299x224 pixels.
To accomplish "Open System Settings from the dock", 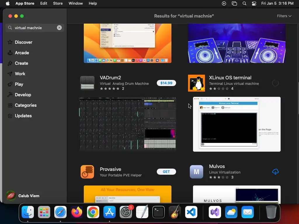I will pos(126,212).
